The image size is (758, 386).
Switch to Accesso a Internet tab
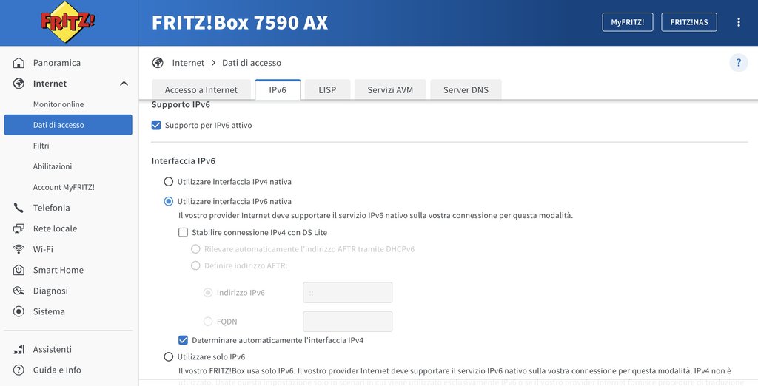(201, 90)
